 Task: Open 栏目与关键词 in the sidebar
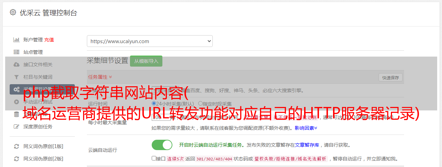38,77
